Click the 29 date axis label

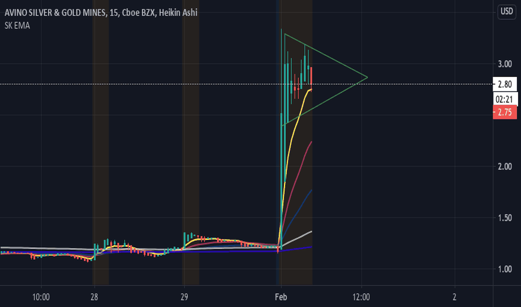[184, 297]
